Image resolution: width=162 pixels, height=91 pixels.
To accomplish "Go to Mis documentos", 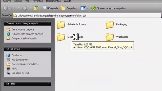I will point(20,60).
